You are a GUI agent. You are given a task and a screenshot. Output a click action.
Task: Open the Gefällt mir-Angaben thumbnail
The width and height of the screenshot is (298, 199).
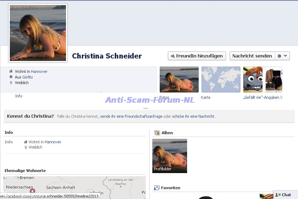pyautogui.click(x=263, y=80)
